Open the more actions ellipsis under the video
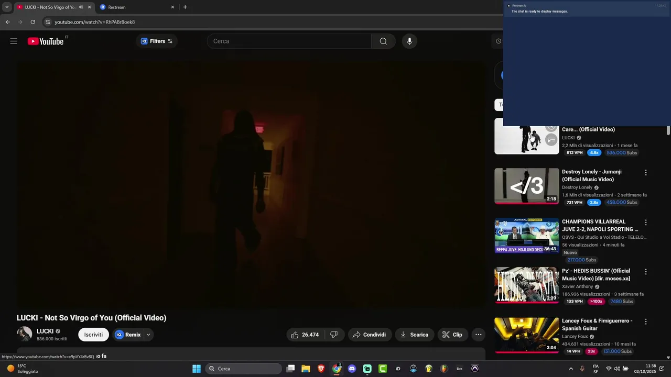The image size is (671, 377). click(478, 335)
